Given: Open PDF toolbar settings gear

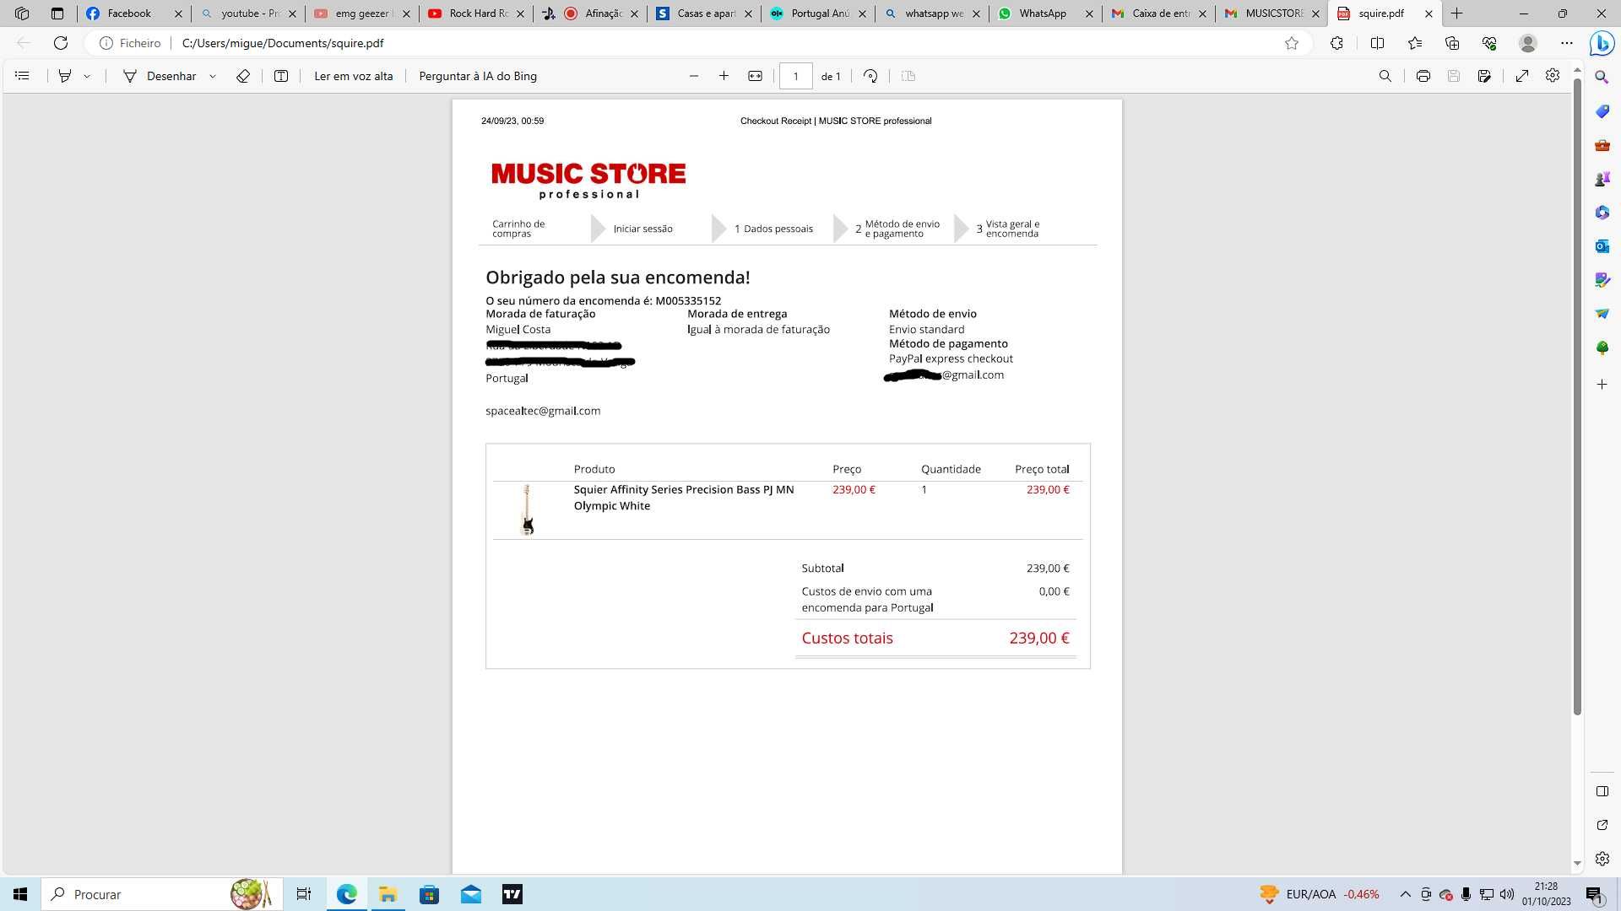Looking at the screenshot, I should pyautogui.click(x=1553, y=76).
